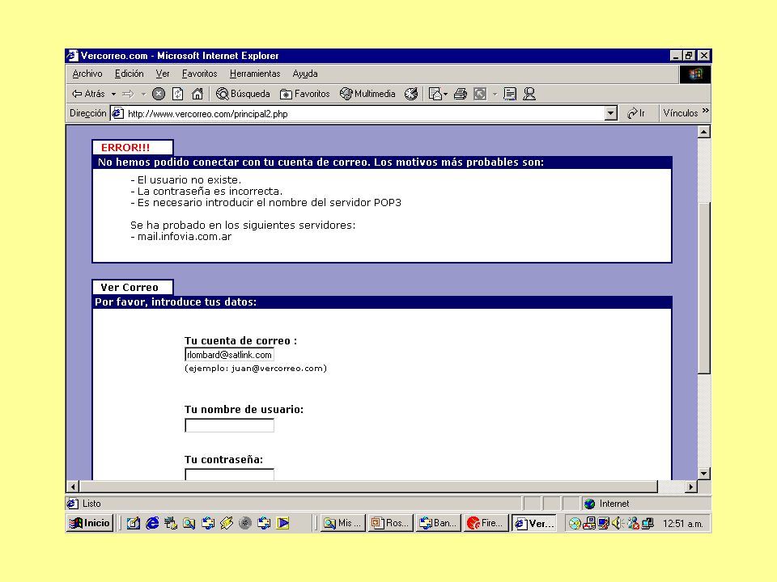The width and height of the screenshot is (777, 582).
Task: Click the Inicio start button
Action: pyautogui.click(x=90, y=523)
